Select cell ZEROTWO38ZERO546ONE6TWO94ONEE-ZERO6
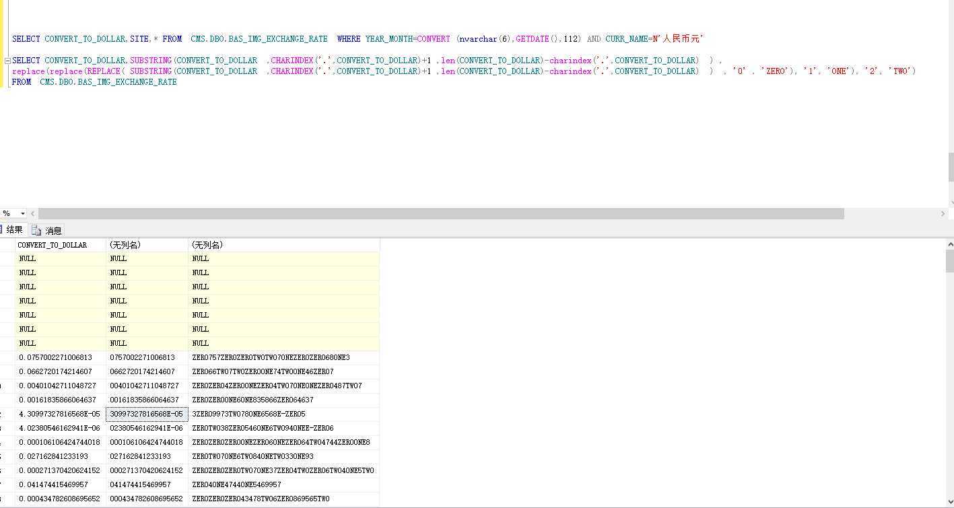 283,428
